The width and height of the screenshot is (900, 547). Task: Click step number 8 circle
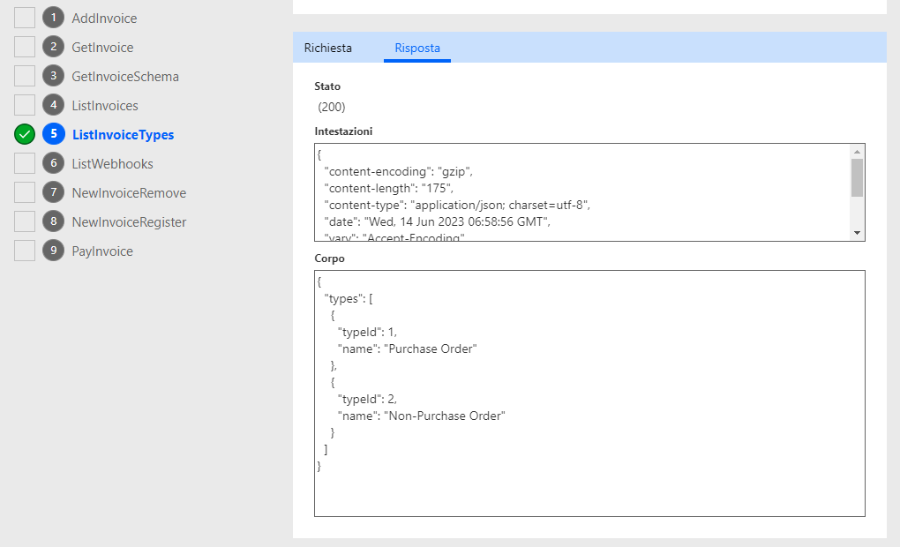[x=53, y=221]
